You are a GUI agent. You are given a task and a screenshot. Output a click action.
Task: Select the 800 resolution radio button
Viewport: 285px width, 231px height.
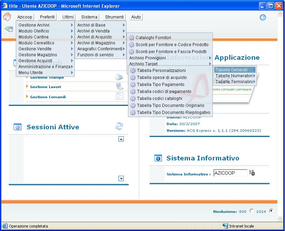click(x=251, y=211)
